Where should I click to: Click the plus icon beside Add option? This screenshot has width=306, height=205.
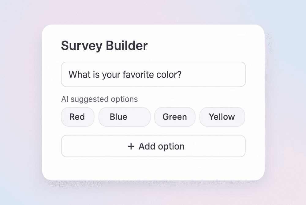point(131,146)
